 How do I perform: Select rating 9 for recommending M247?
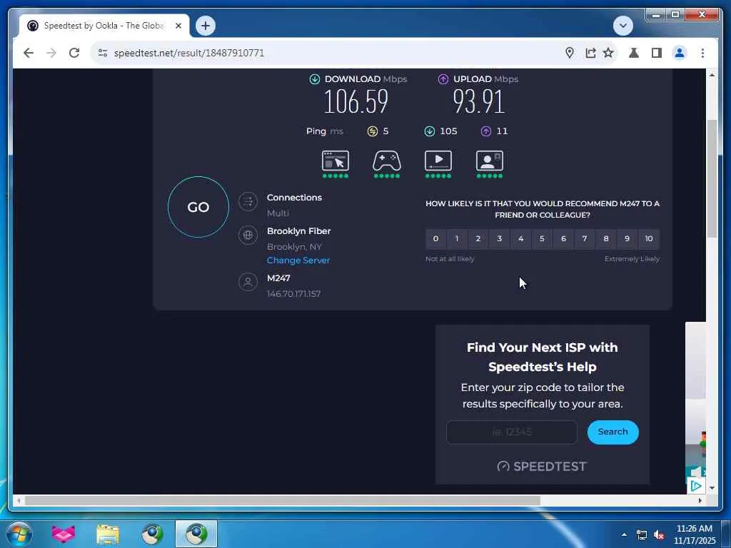click(627, 238)
